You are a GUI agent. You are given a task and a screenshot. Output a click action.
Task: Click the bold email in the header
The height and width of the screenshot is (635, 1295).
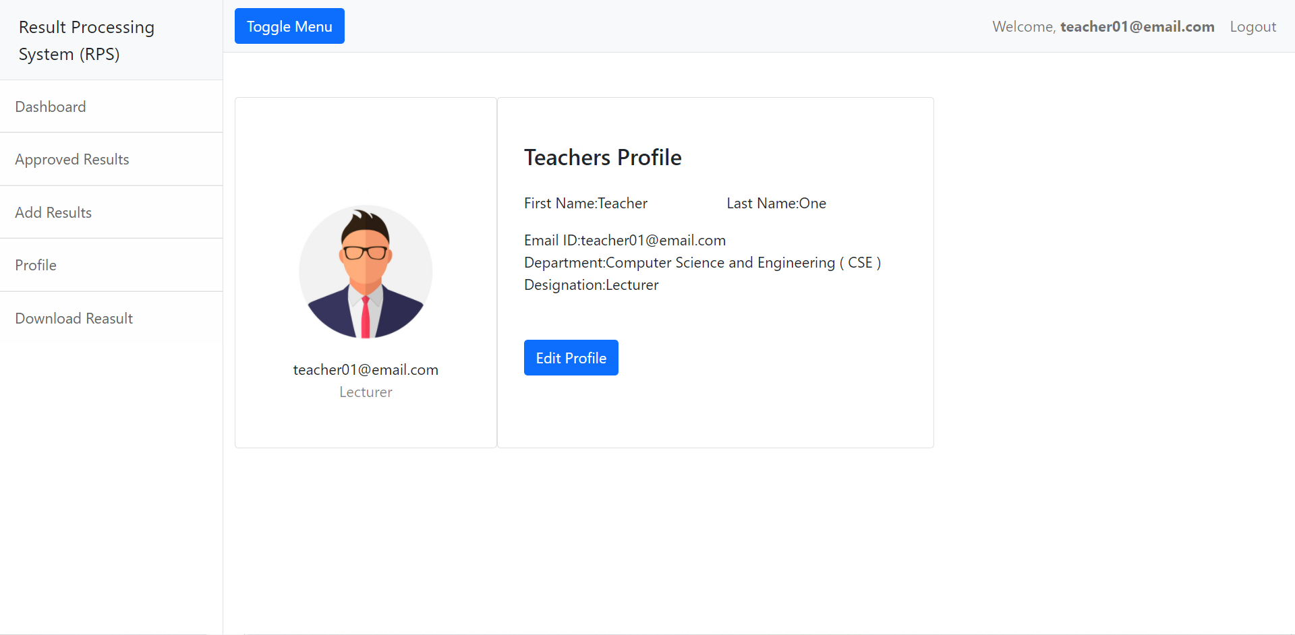1137,27
